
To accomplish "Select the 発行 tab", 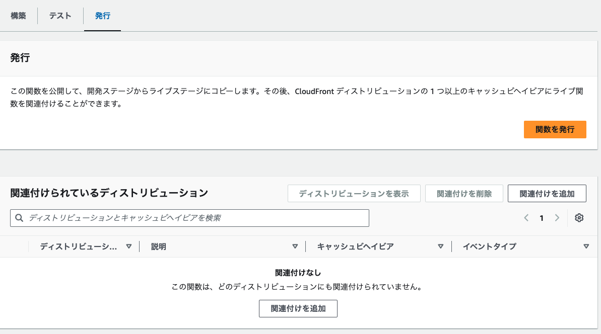I will point(103,16).
